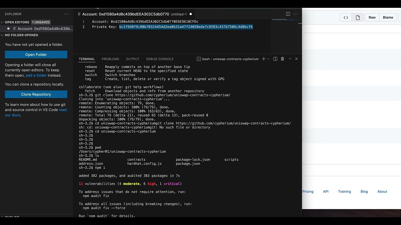
Task: Click the editor minimap
Action: point(284,36)
